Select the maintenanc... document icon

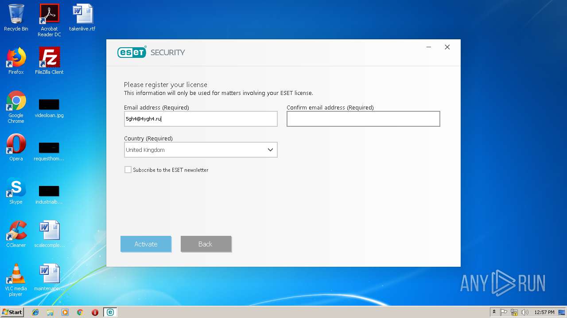(x=49, y=277)
